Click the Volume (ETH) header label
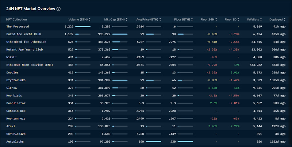Image resolution: width=292 pixels, height=147 pixels. [x=78, y=20]
